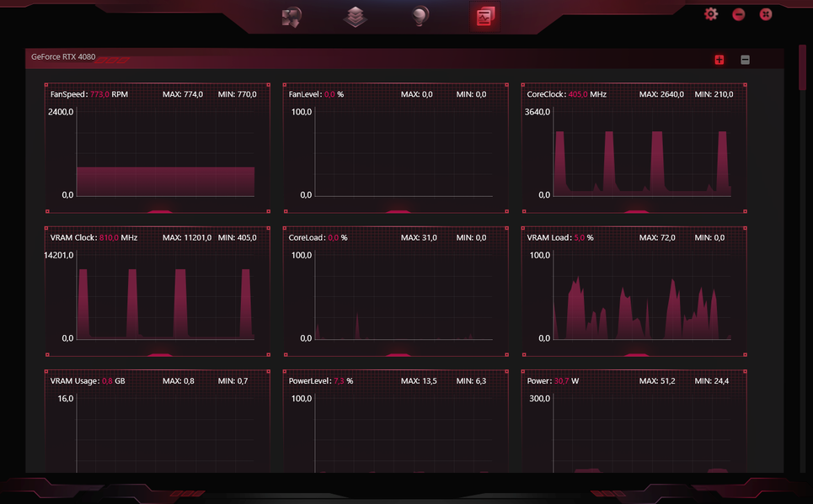Collapse GeForce RTX 4080 section with minus icon
Image resolution: width=813 pixels, height=504 pixels.
coord(745,60)
